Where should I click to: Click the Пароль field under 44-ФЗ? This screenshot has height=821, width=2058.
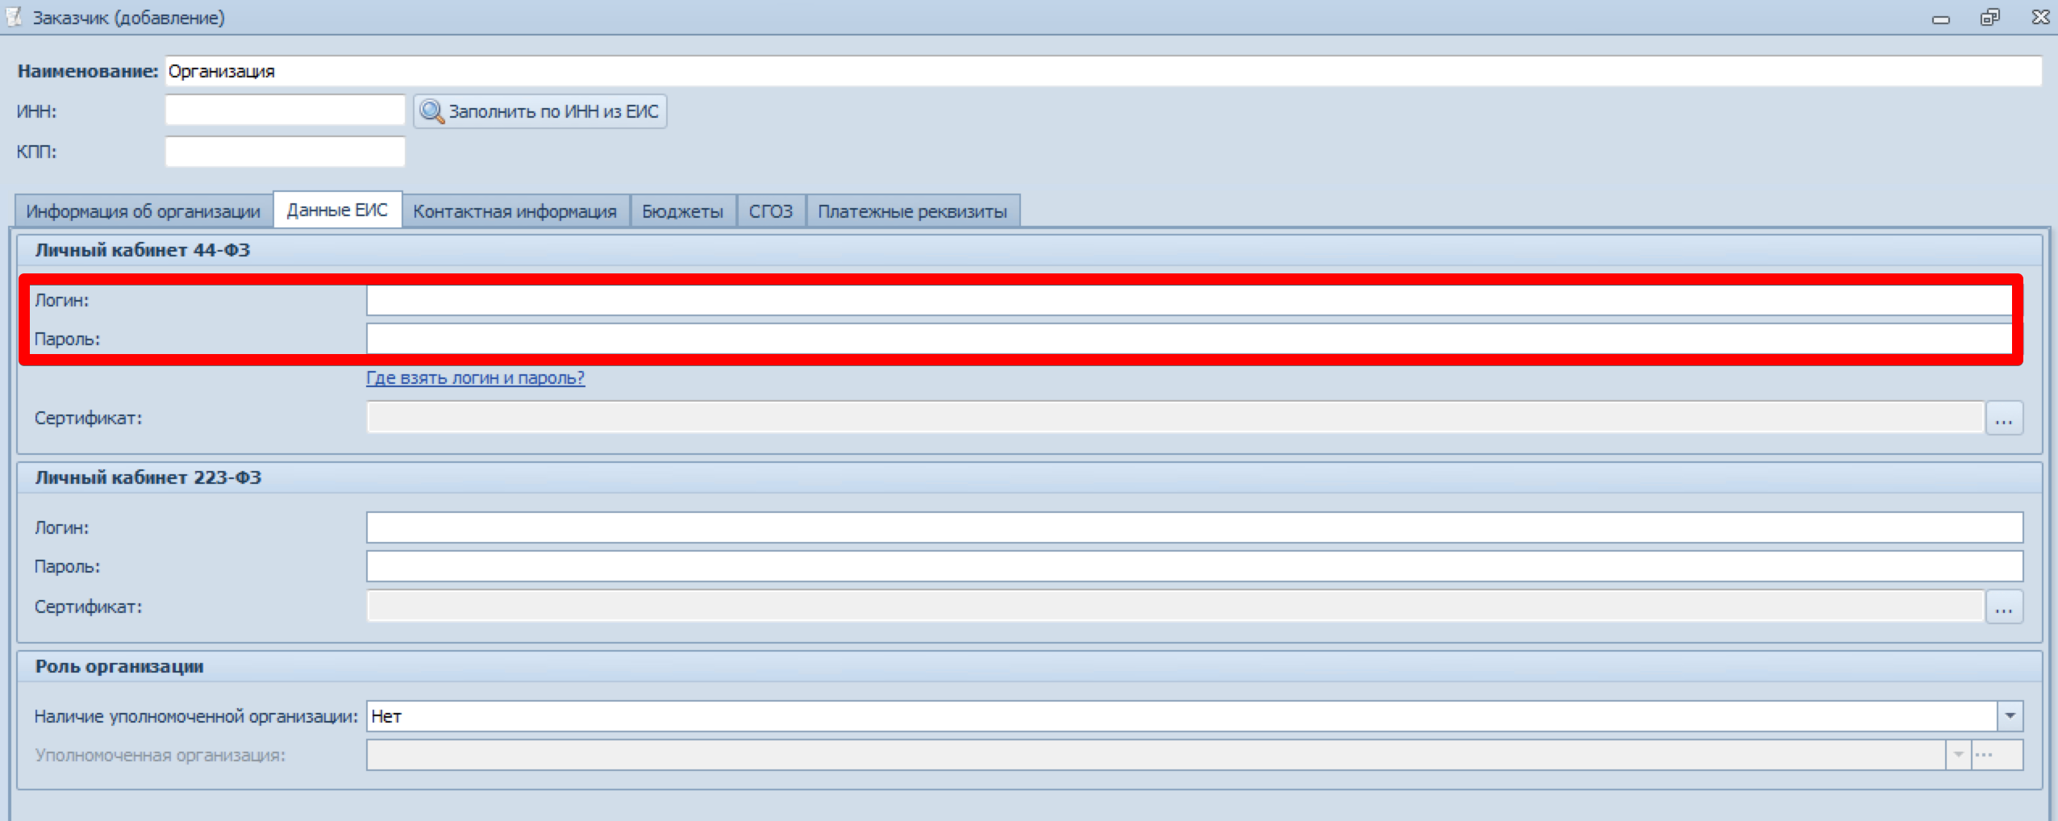[1189, 339]
